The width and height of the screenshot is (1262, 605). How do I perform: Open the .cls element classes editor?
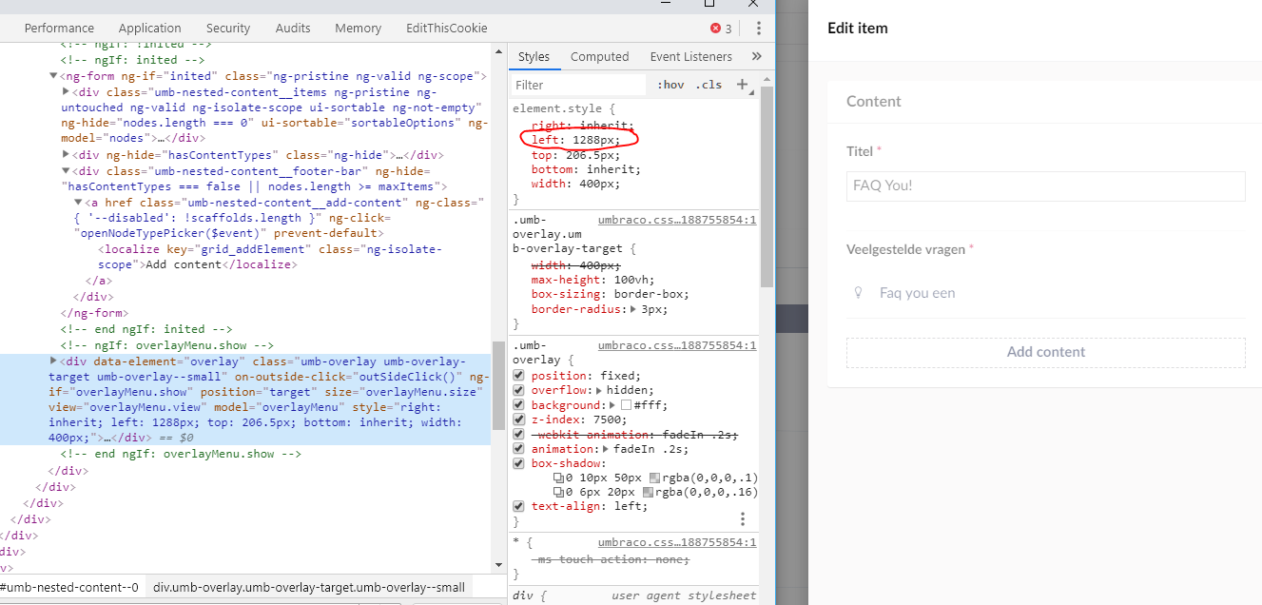point(709,84)
